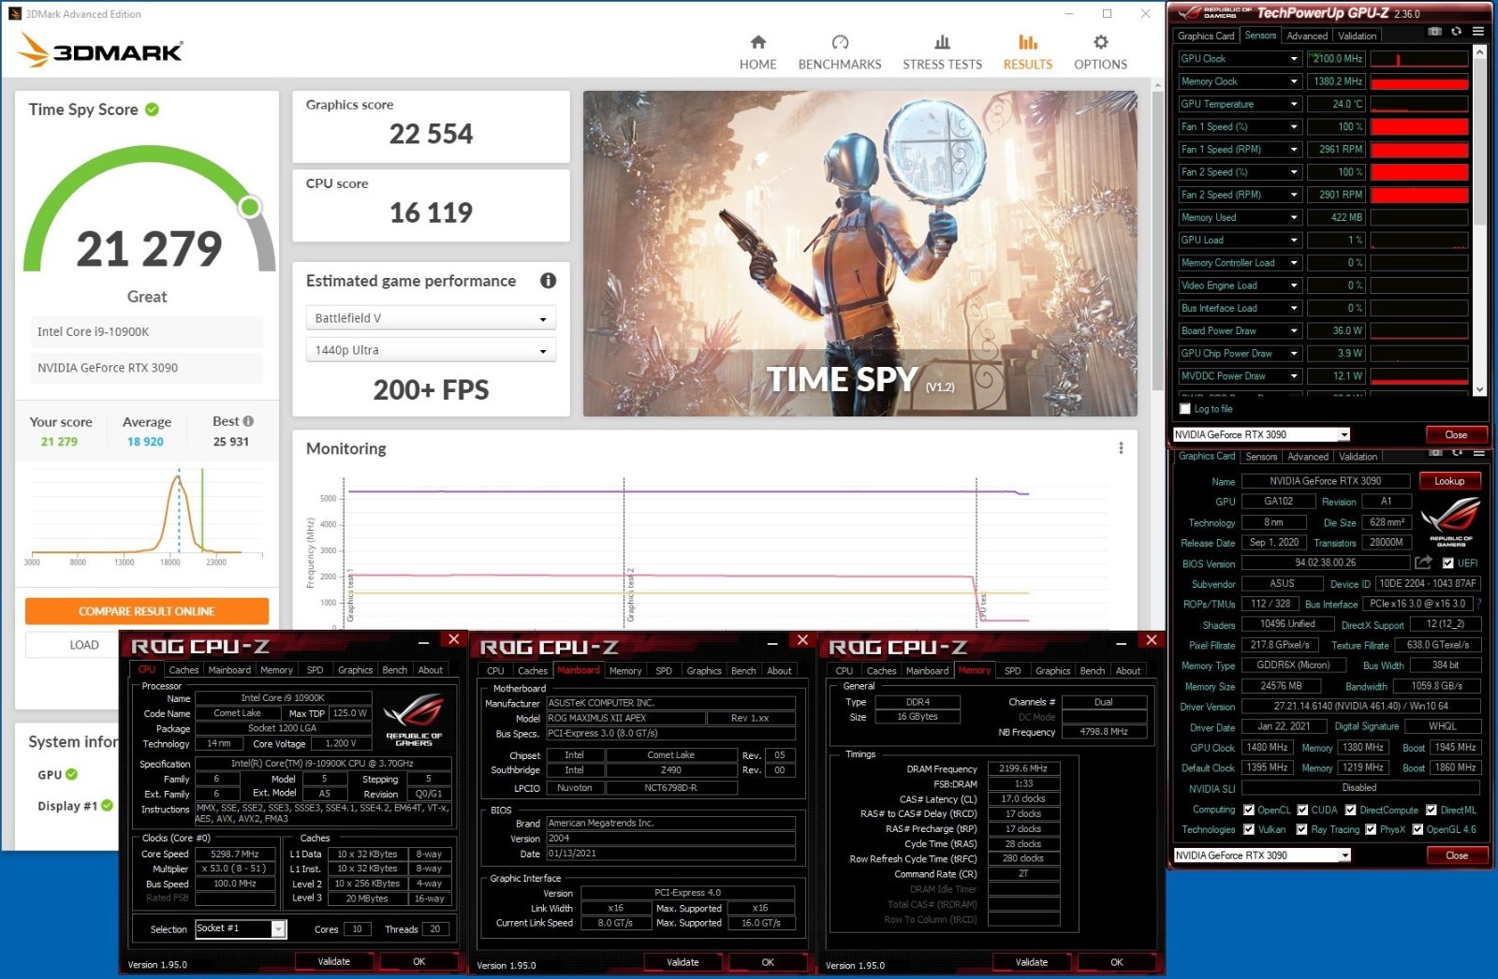Open the Battlefield V game dropdown
1498x979 pixels.
(431, 318)
